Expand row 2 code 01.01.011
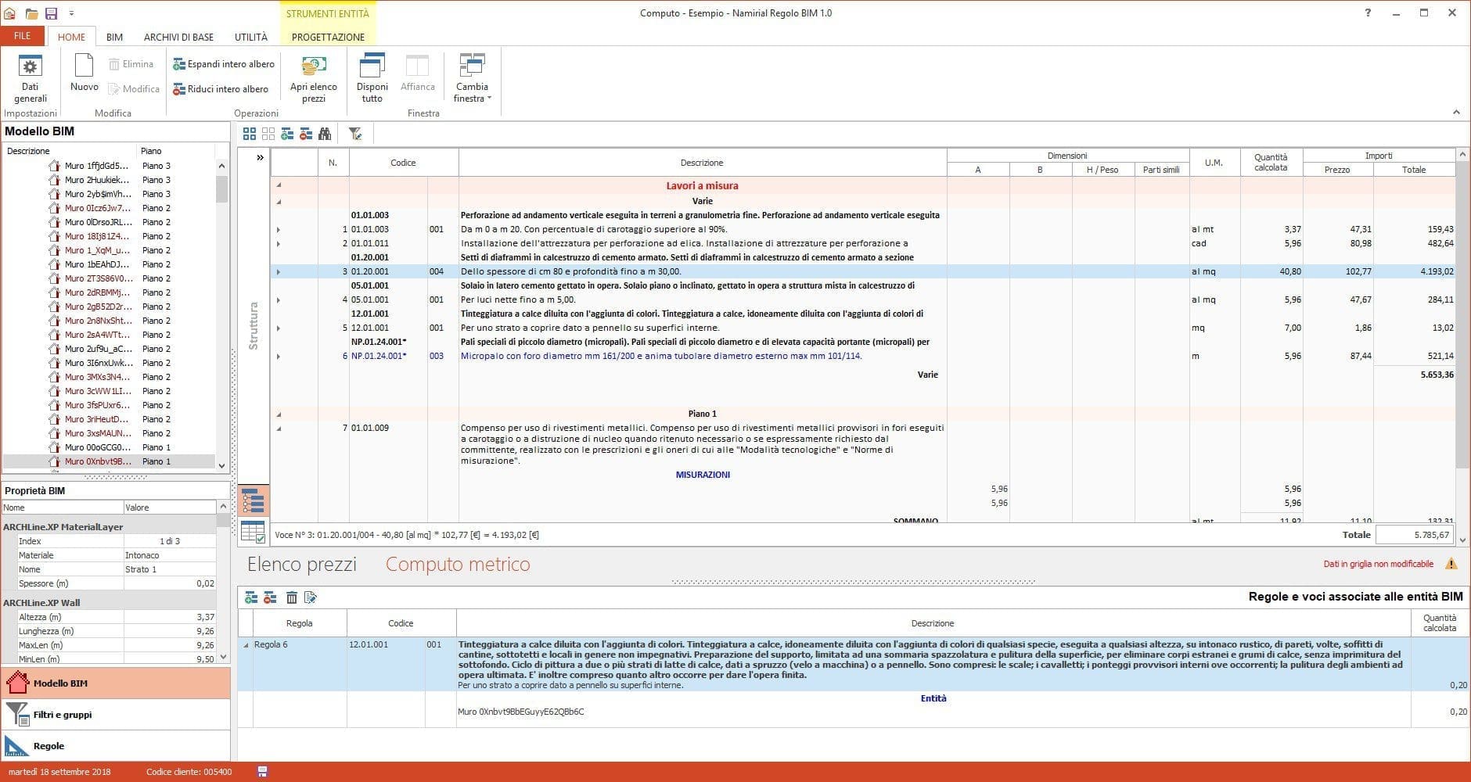 pyautogui.click(x=279, y=243)
